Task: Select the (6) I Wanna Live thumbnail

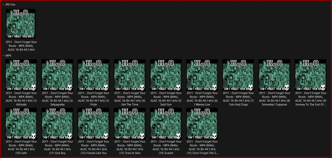Action: click(202, 75)
